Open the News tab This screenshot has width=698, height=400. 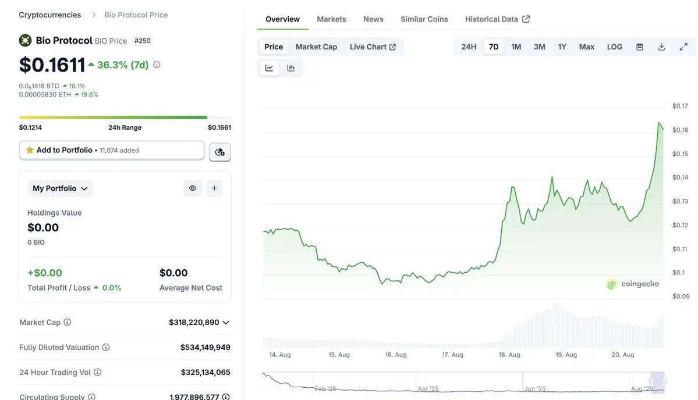click(373, 19)
